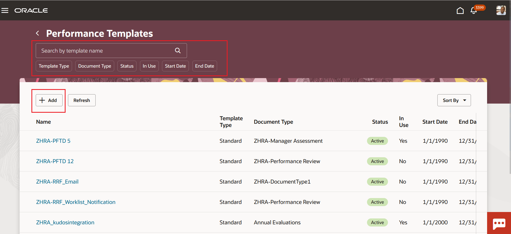
Task: Expand the Sort By dropdown
Action: [x=454, y=100]
